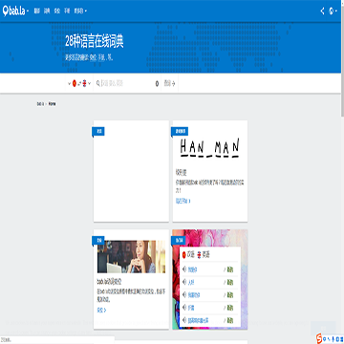Click the blue tag on the empty card
Viewport: 344px width, 344px height.
[98, 131]
